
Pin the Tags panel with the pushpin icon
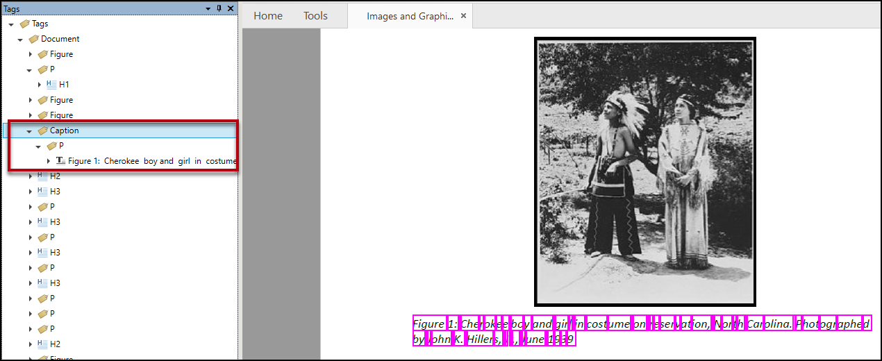tap(219, 8)
